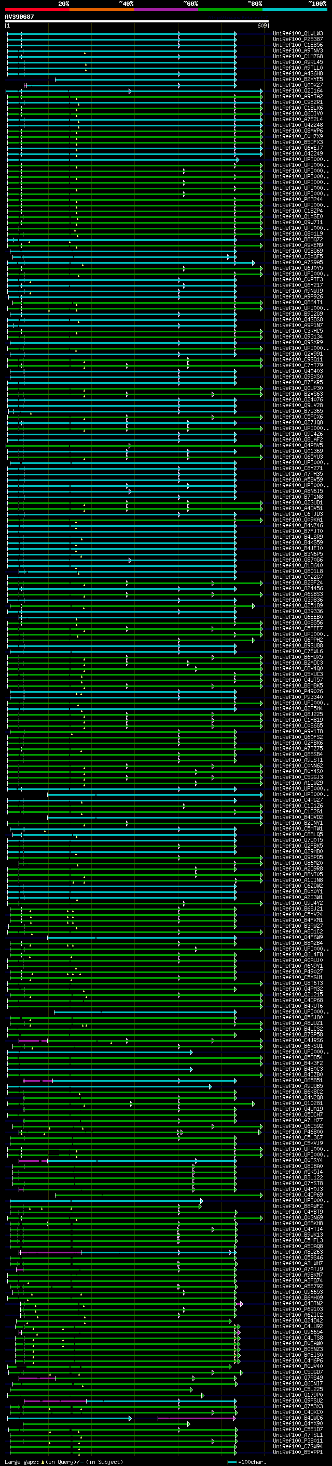Click the cyan ~100% color segment
This screenshot has width=332, height=1466.
pos(295,9)
